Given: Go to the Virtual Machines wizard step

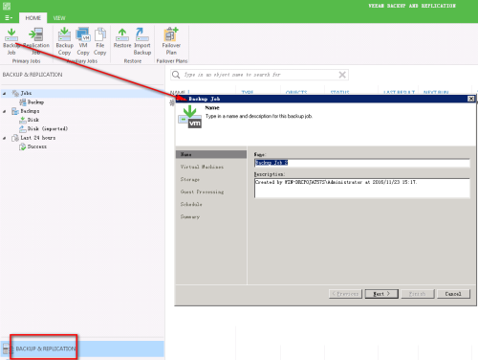Looking at the screenshot, I should tap(202, 167).
